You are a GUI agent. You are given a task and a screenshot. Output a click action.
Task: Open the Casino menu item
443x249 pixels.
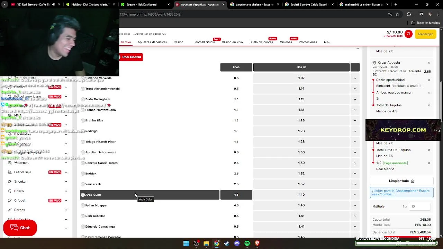178,42
